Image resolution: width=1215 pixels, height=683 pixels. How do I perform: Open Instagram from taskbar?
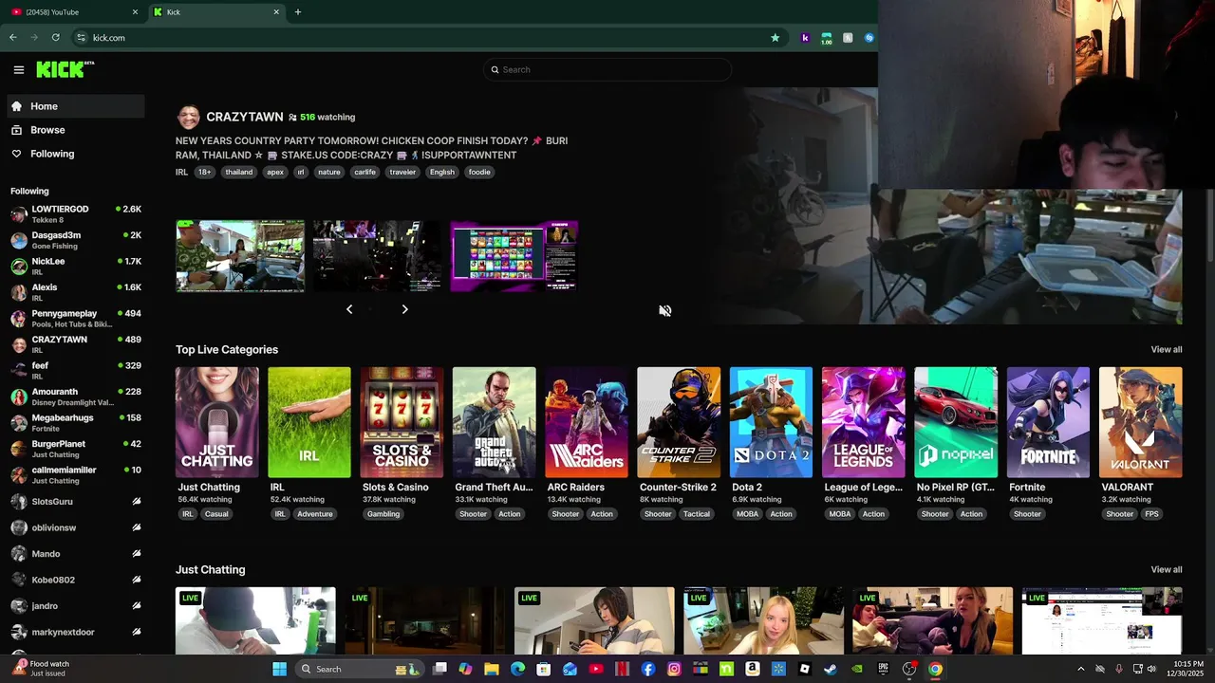click(x=674, y=669)
